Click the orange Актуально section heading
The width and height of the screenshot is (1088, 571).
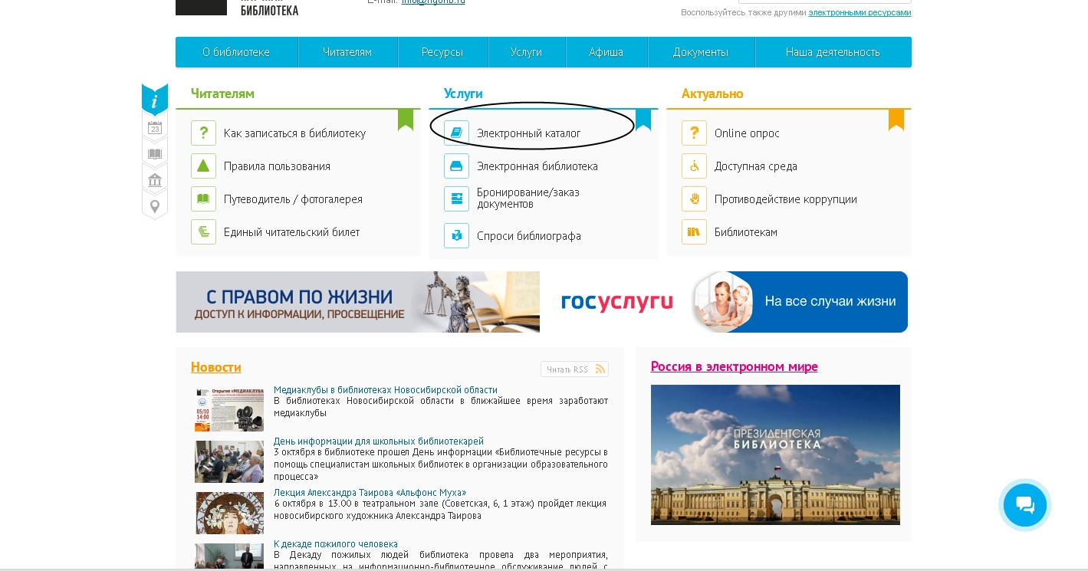tap(712, 94)
